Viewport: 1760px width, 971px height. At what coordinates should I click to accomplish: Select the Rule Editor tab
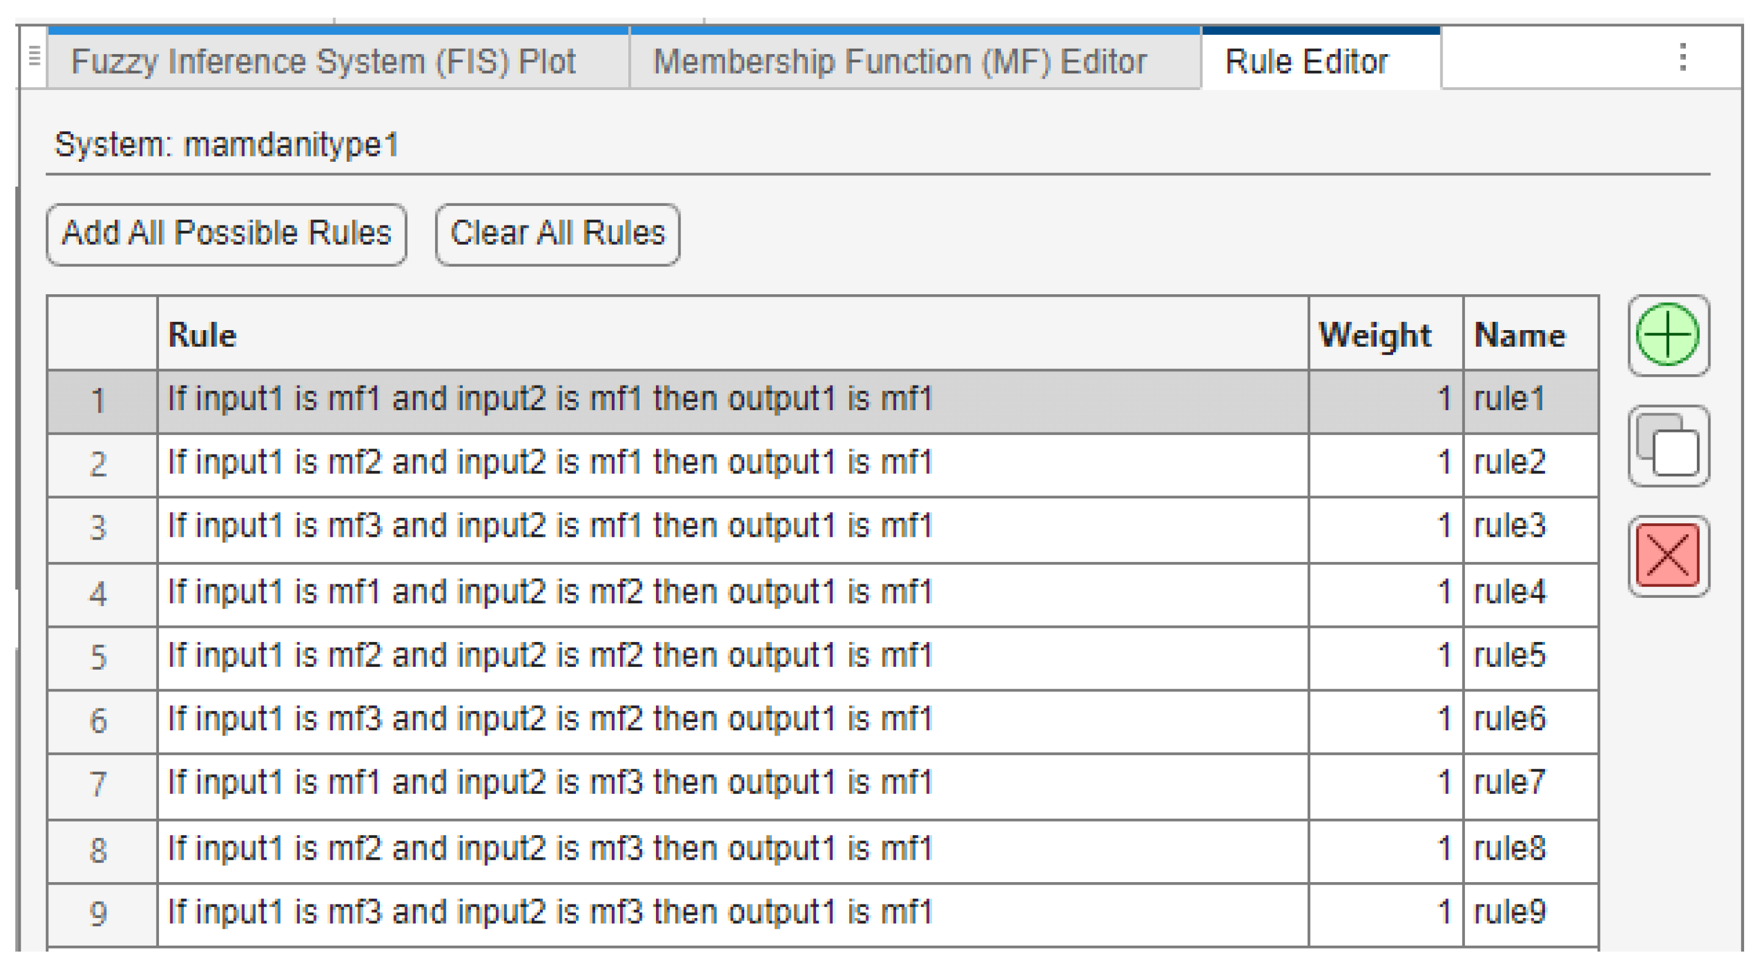click(x=1305, y=61)
